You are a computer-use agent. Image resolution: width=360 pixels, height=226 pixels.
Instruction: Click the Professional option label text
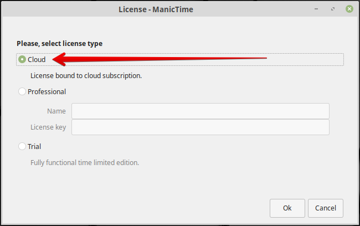[x=47, y=91]
